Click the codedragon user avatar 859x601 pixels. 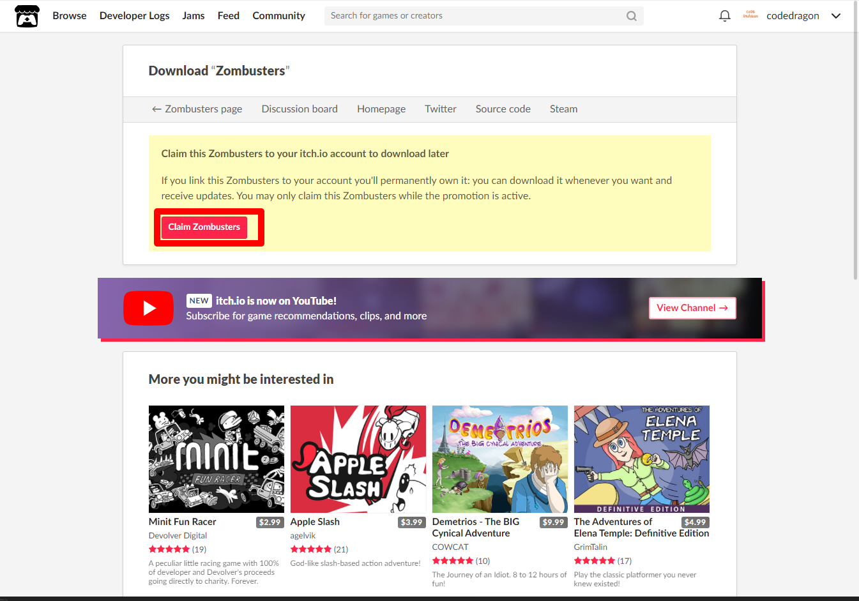(750, 15)
